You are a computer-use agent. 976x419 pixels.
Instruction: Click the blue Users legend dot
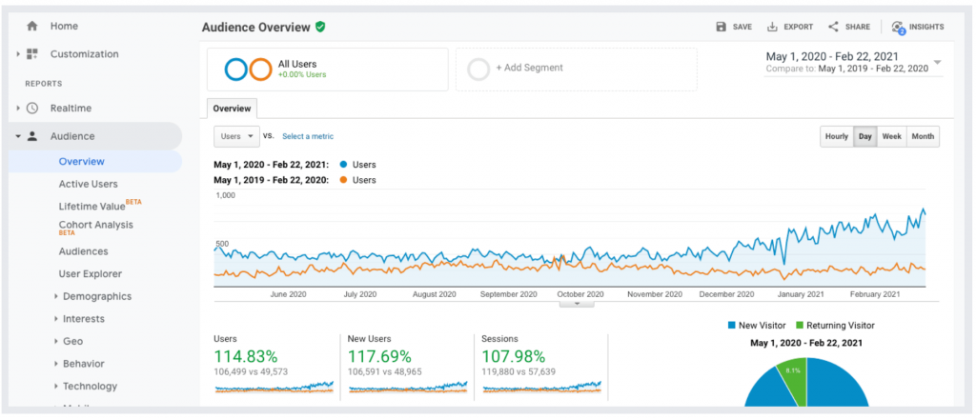coord(343,165)
